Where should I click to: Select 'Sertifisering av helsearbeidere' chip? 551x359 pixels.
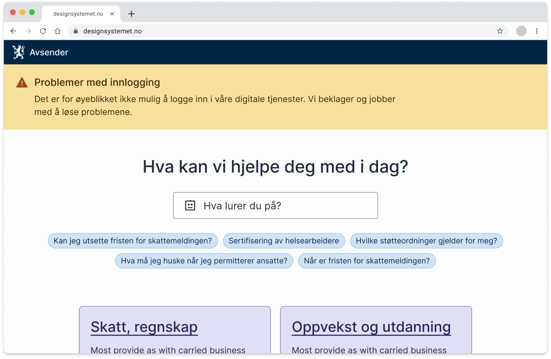(x=284, y=241)
